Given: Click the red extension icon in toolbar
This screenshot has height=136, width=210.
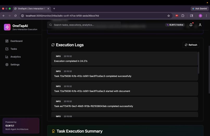Looking at the screenshot, I should [x=177, y=16].
